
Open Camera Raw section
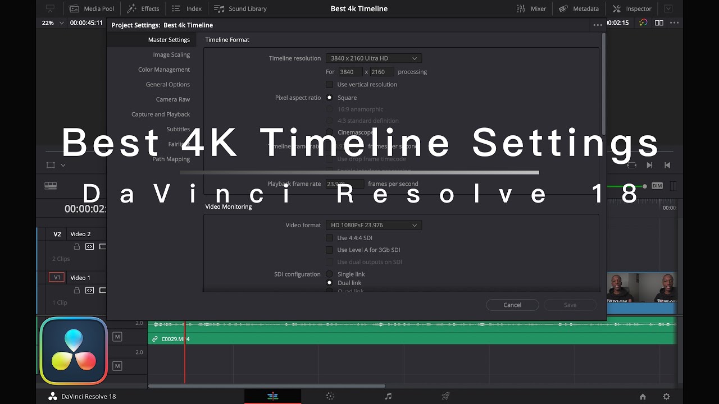[173, 99]
